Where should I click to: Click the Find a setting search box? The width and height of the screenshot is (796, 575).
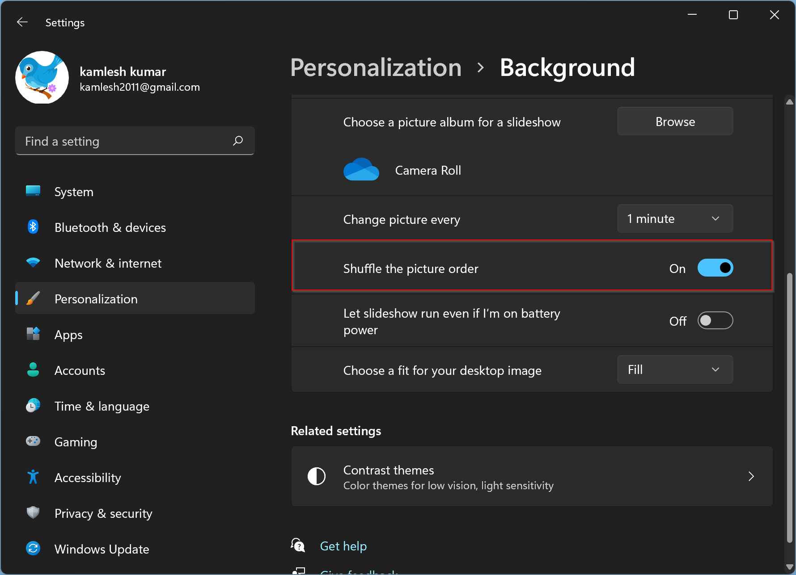(135, 141)
